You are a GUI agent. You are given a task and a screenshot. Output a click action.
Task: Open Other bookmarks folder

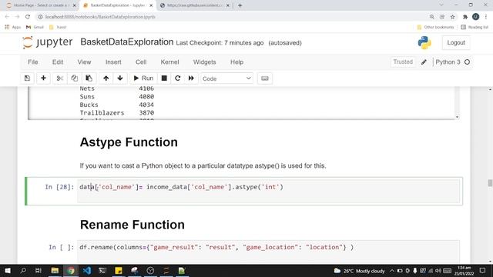click(435, 27)
